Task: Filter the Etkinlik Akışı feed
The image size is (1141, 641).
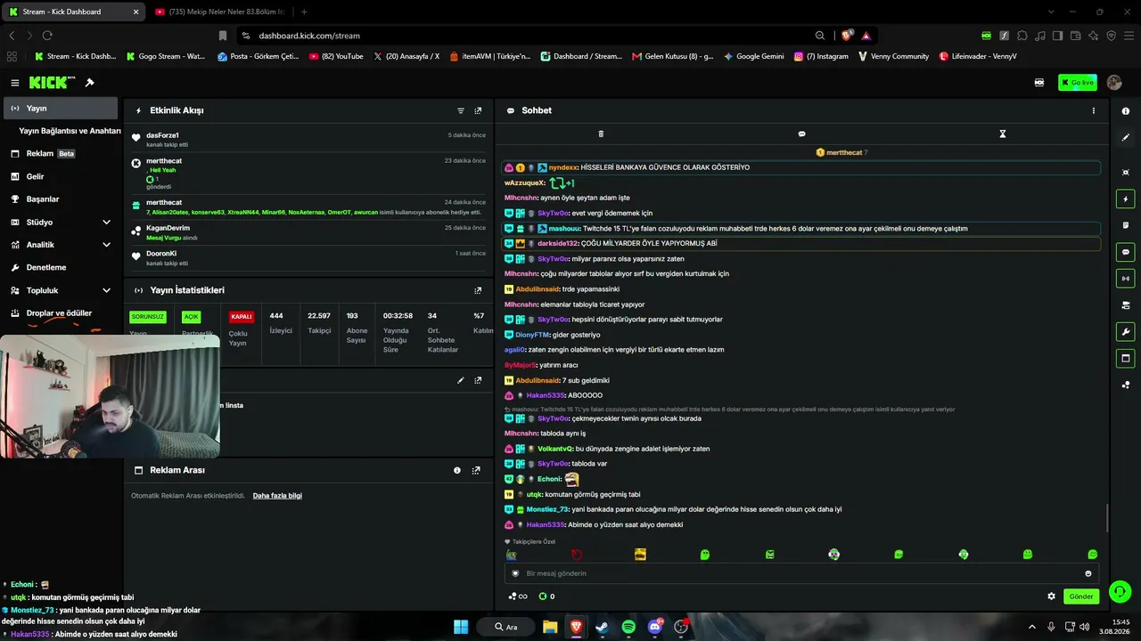Action: pos(461,110)
